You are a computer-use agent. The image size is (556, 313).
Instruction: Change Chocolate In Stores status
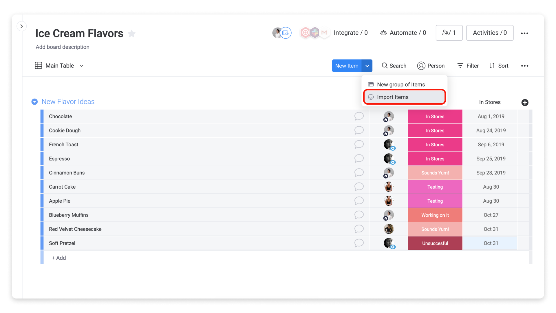point(435,117)
